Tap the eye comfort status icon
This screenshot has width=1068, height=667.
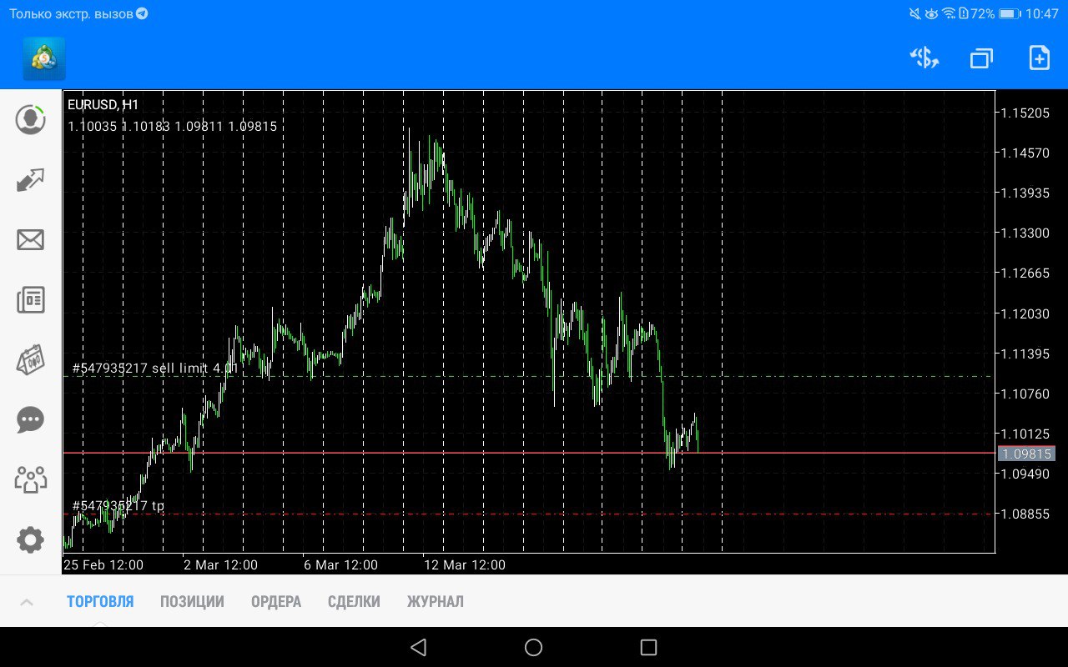tap(932, 14)
